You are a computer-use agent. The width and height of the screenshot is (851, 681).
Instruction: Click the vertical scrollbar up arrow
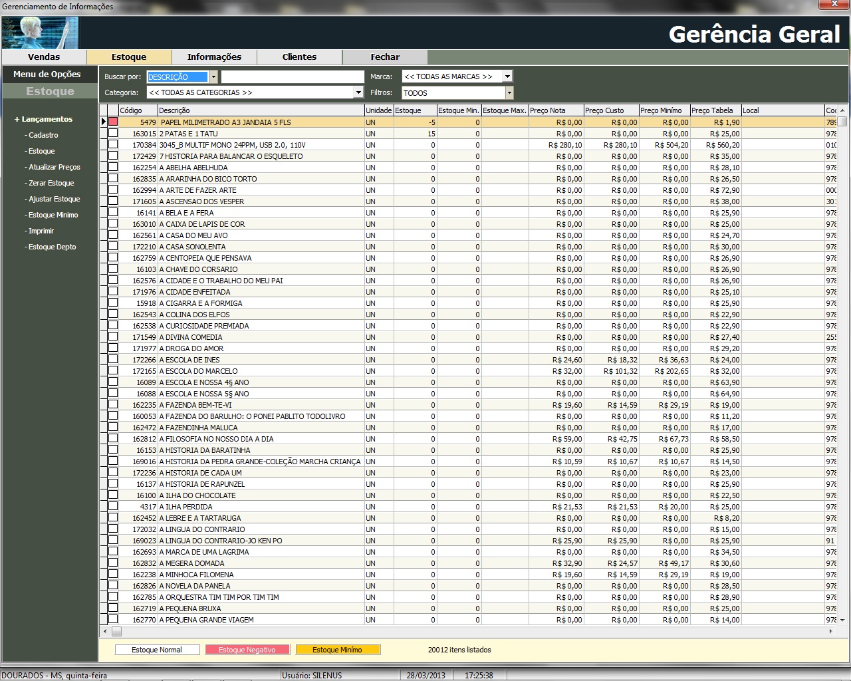click(x=842, y=110)
